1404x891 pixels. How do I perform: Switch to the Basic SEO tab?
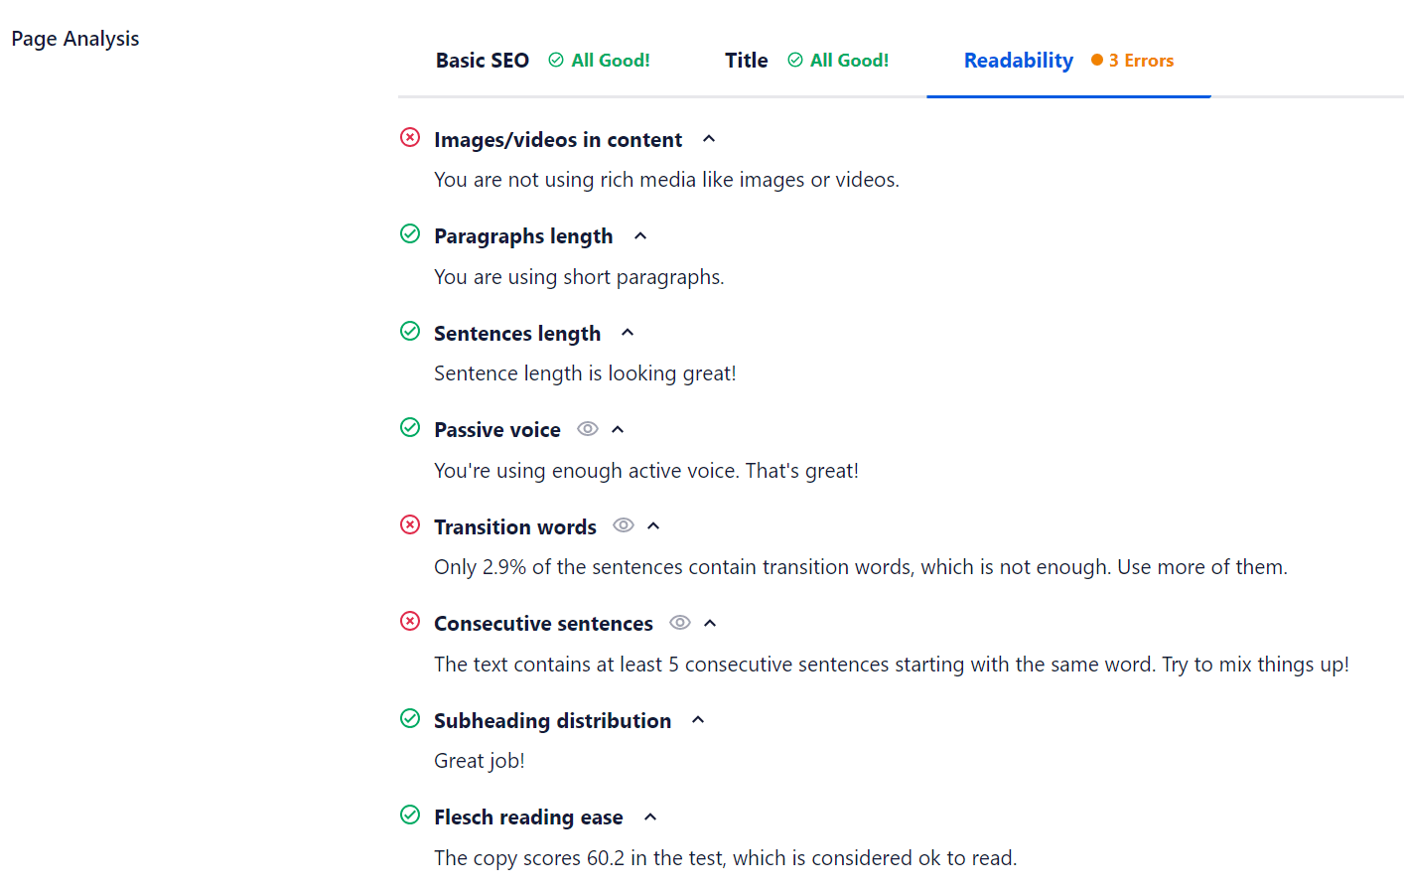coord(482,60)
